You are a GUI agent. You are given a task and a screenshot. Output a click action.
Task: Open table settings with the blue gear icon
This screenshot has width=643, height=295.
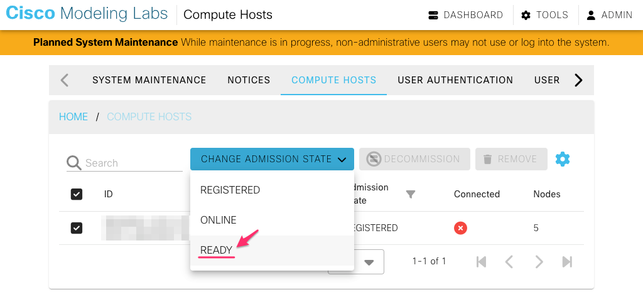coord(563,158)
